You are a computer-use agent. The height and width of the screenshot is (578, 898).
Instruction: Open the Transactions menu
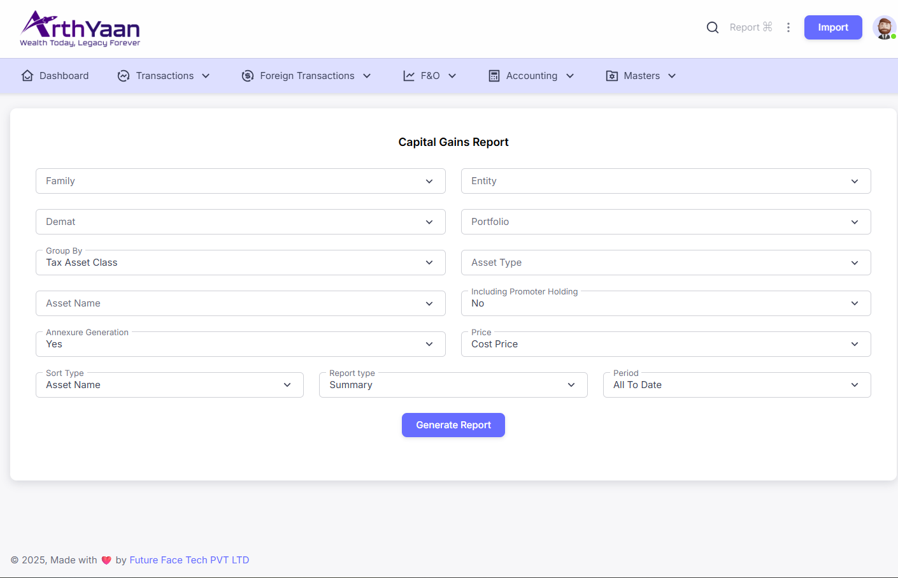pyautogui.click(x=164, y=76)
